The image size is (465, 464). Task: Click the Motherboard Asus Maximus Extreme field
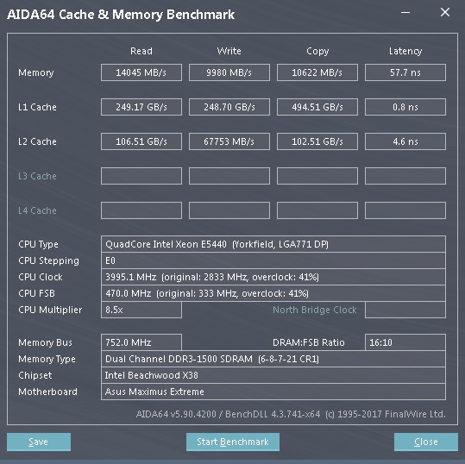[x=273, y=392]
